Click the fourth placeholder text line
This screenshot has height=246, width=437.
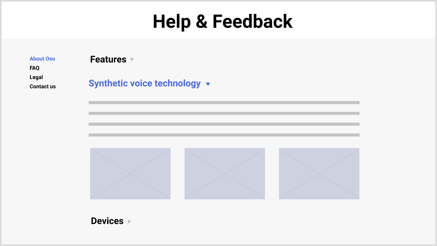coord(224,135)
